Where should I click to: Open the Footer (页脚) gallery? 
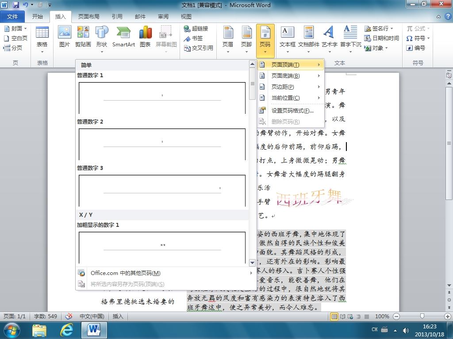246,39
